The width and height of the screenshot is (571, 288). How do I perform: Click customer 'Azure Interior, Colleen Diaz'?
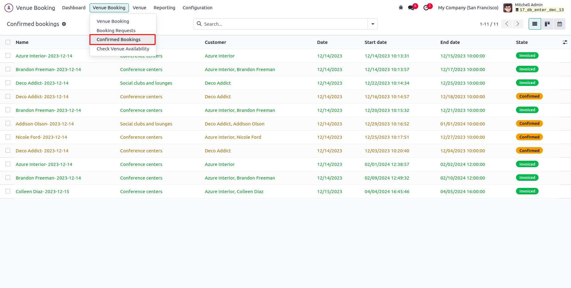234,192
